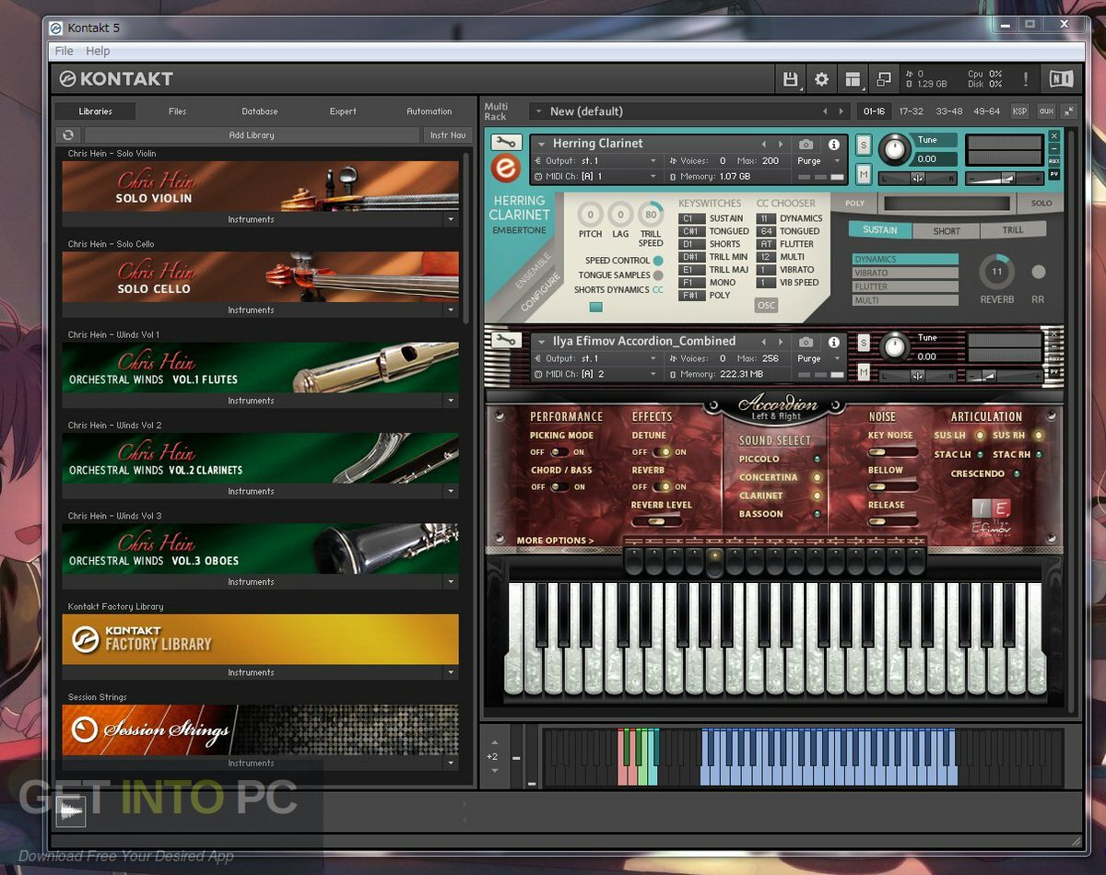Image resolution: width=1106 pixels, height=875 pixels.
Task: Select previous Herring Clarinet instrument arrow
Action: [x=763, y=144]
